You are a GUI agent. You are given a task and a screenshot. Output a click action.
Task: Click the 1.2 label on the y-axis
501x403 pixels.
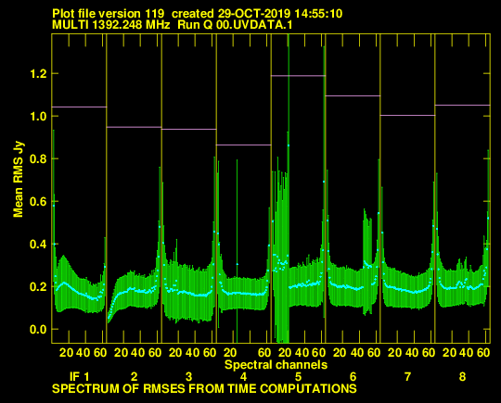[38, 74]
